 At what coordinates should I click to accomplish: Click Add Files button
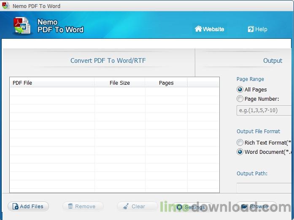pyautogui.click(x=28, y=207)
